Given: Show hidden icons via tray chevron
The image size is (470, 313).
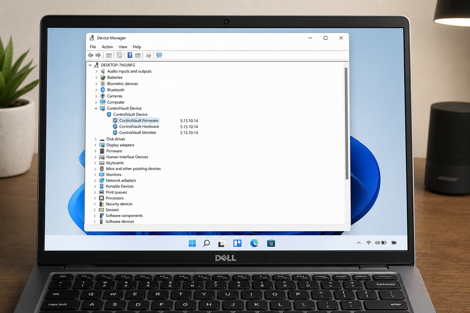Looking at the screenshot, I should pos(359,243).
